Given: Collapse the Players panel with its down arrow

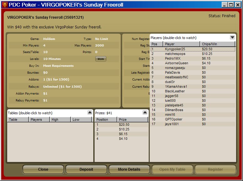Looking at the screenshot, I should tap(232, 37).
